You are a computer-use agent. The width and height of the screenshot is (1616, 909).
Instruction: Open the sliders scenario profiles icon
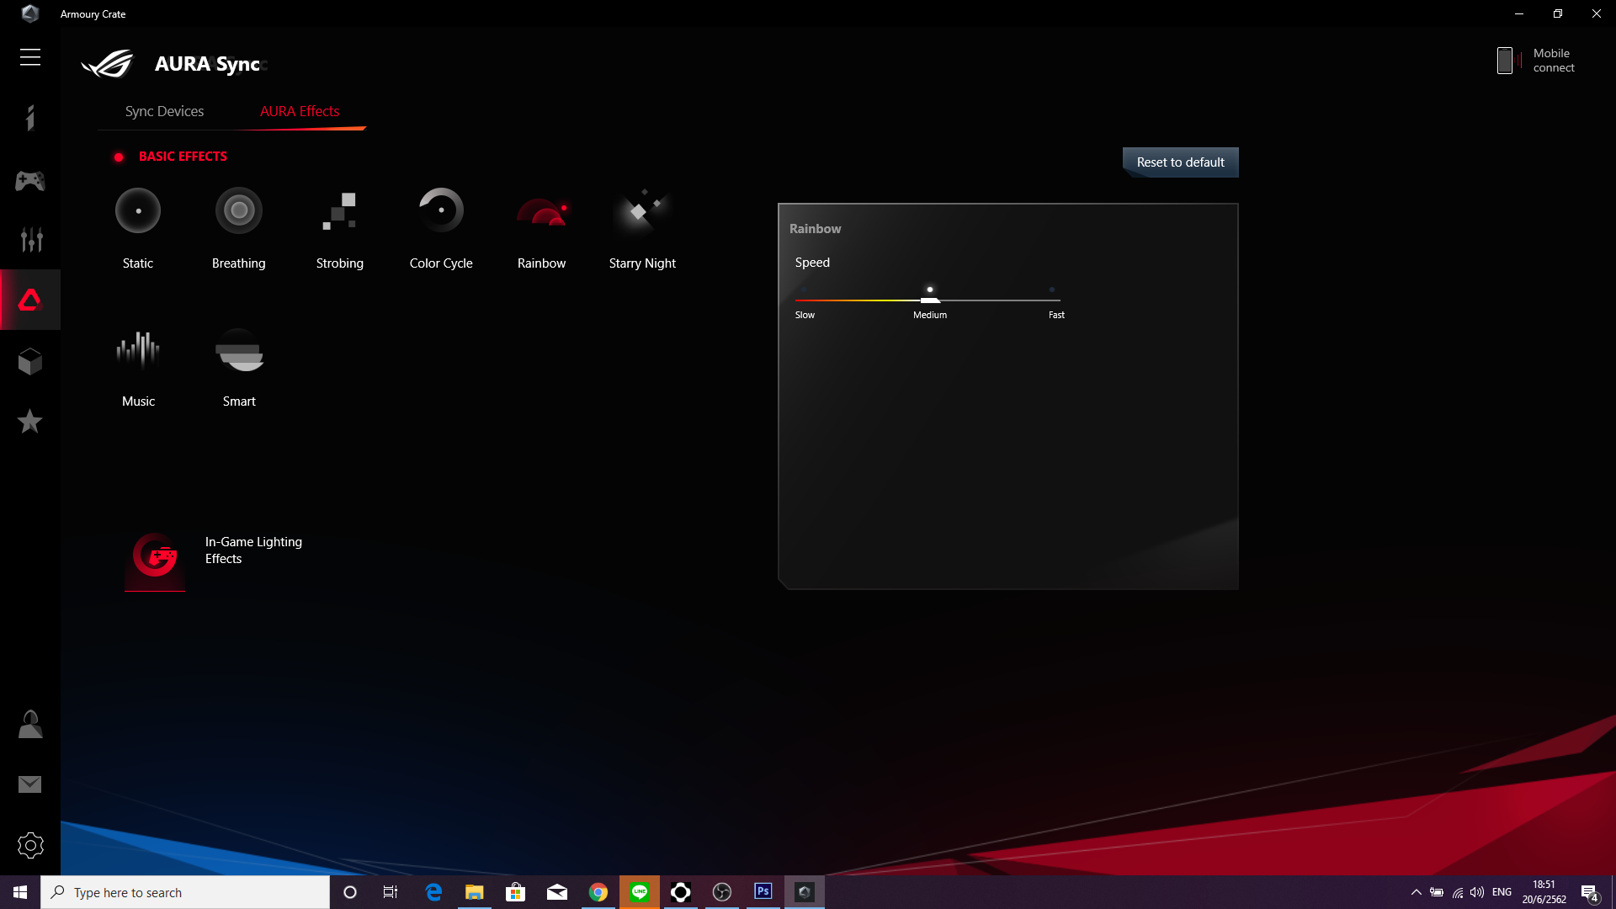[x=30, y=240]
